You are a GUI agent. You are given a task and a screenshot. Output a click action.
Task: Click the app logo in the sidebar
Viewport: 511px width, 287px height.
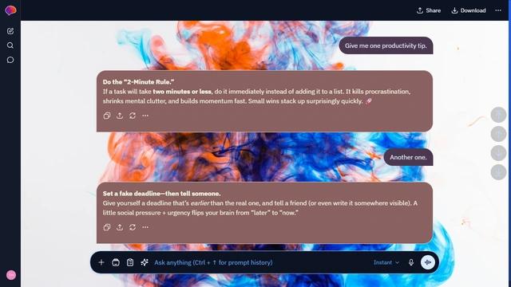[x=10, y=10]
